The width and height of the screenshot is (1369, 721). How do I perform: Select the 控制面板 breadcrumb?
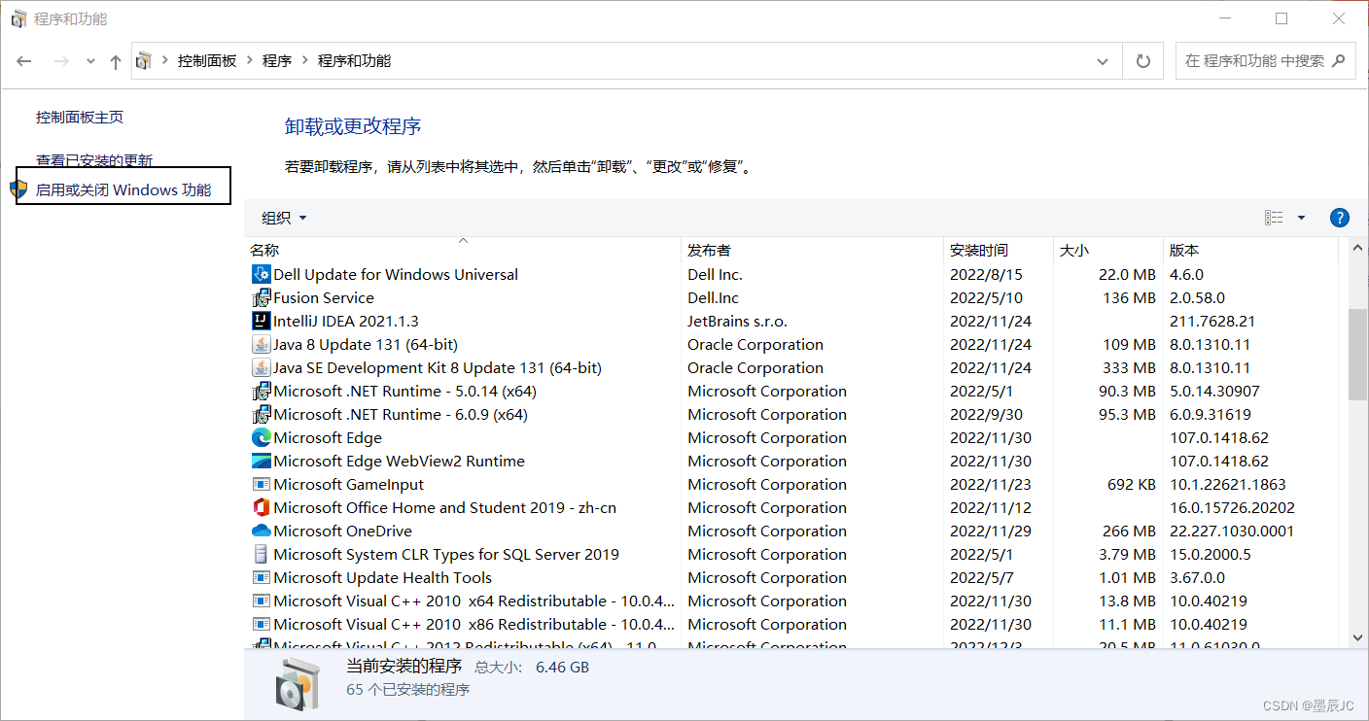[x=207, y=61]
